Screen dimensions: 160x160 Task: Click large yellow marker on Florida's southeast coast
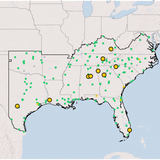129,130
